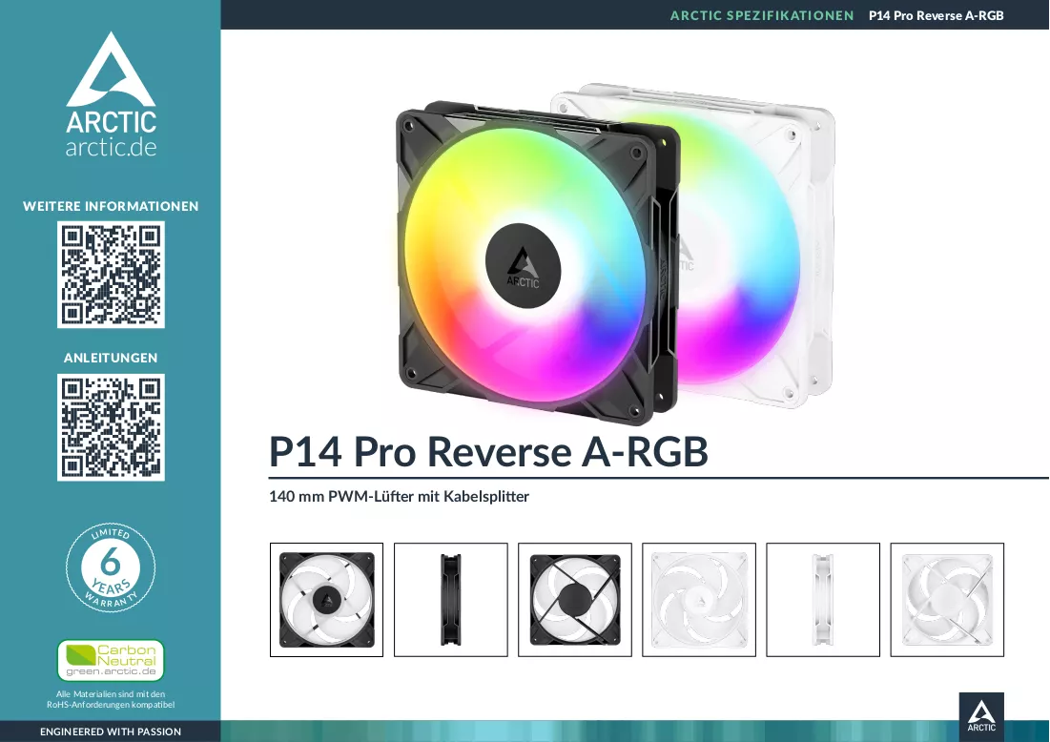Select the white fan side view thumbnail
This screenshot has height=742, width=1050.
pyautogui.click(x=823, y=599)
